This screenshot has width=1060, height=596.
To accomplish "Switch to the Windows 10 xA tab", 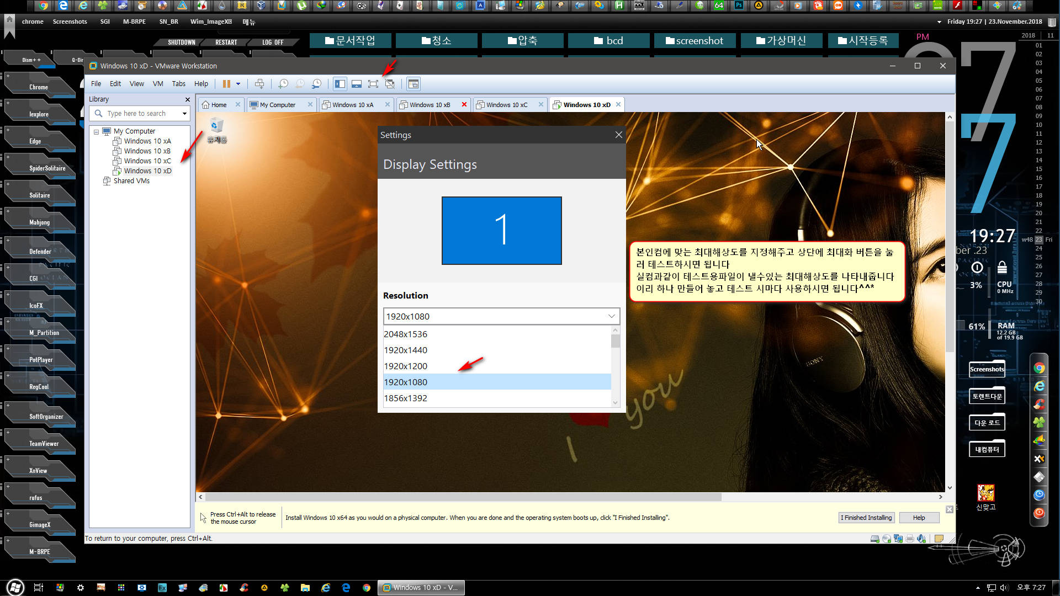I will click(353, 105).
